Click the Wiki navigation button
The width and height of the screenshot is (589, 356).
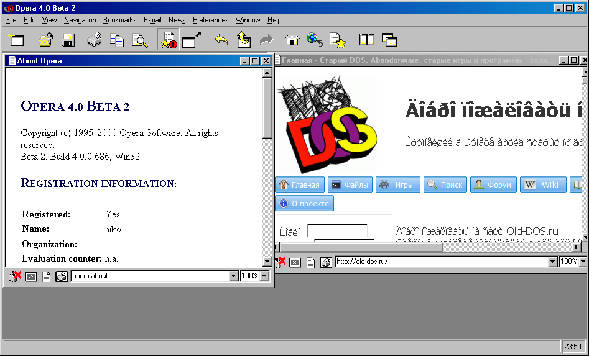click(x=543, y=185)
